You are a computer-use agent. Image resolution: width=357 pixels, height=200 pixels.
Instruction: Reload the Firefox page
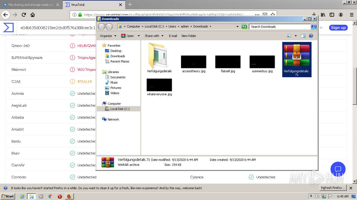pyautogui.click(x=24, y=15)
